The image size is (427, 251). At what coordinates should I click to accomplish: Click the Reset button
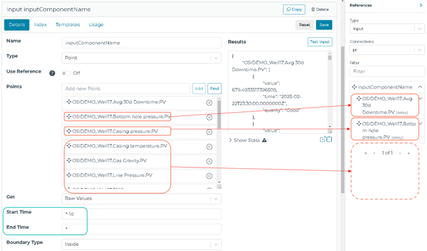(x=305, y=25)
